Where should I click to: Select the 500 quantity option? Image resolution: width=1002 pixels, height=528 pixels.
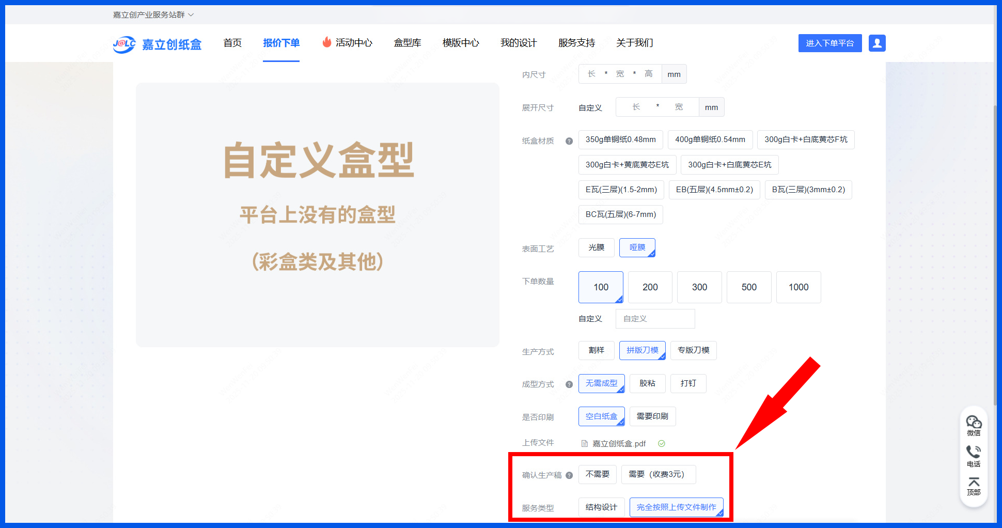coord(748,287)
